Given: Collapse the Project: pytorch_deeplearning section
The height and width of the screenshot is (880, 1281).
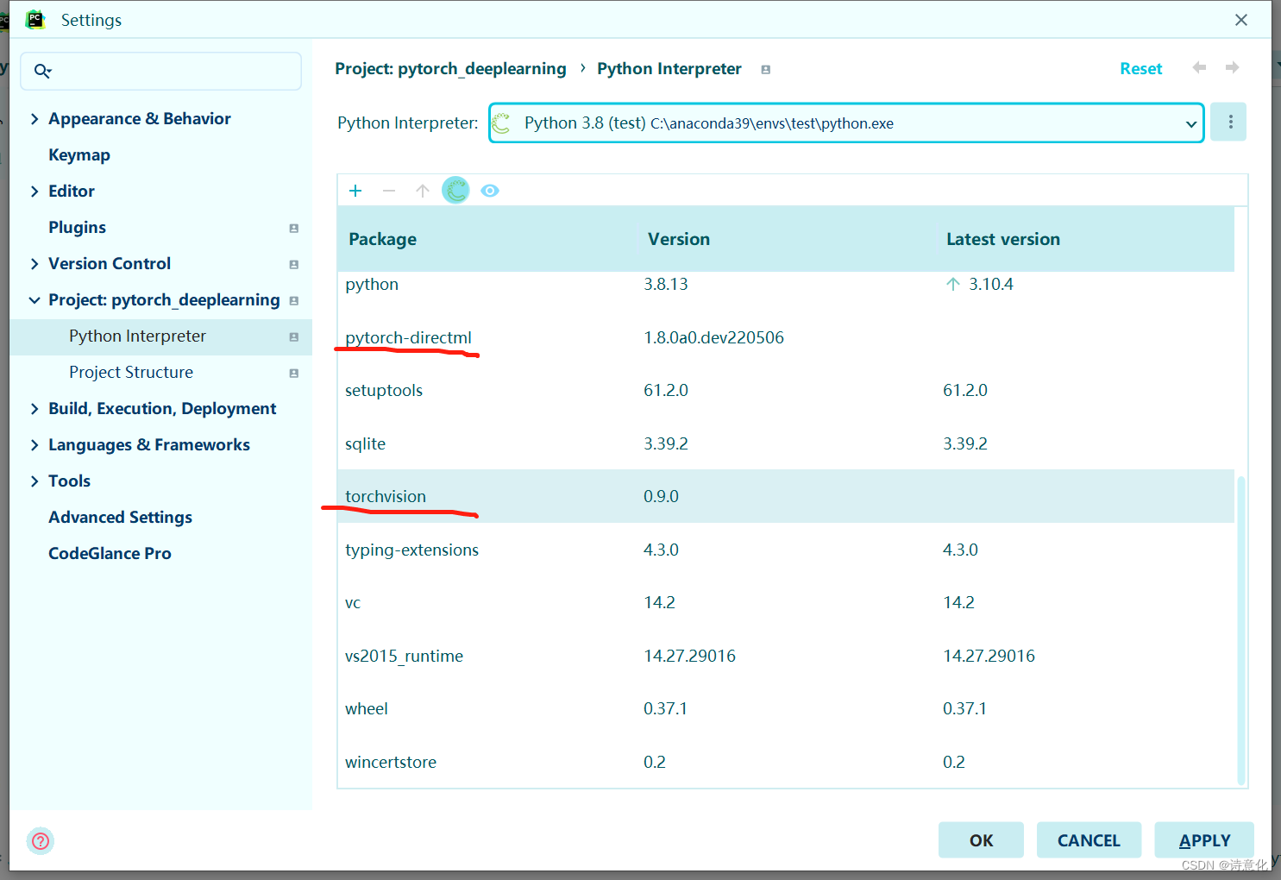Looking at the screenshot, I should coord(34,299).
